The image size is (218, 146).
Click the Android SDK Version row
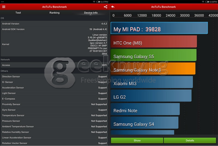tap(54, 29)
